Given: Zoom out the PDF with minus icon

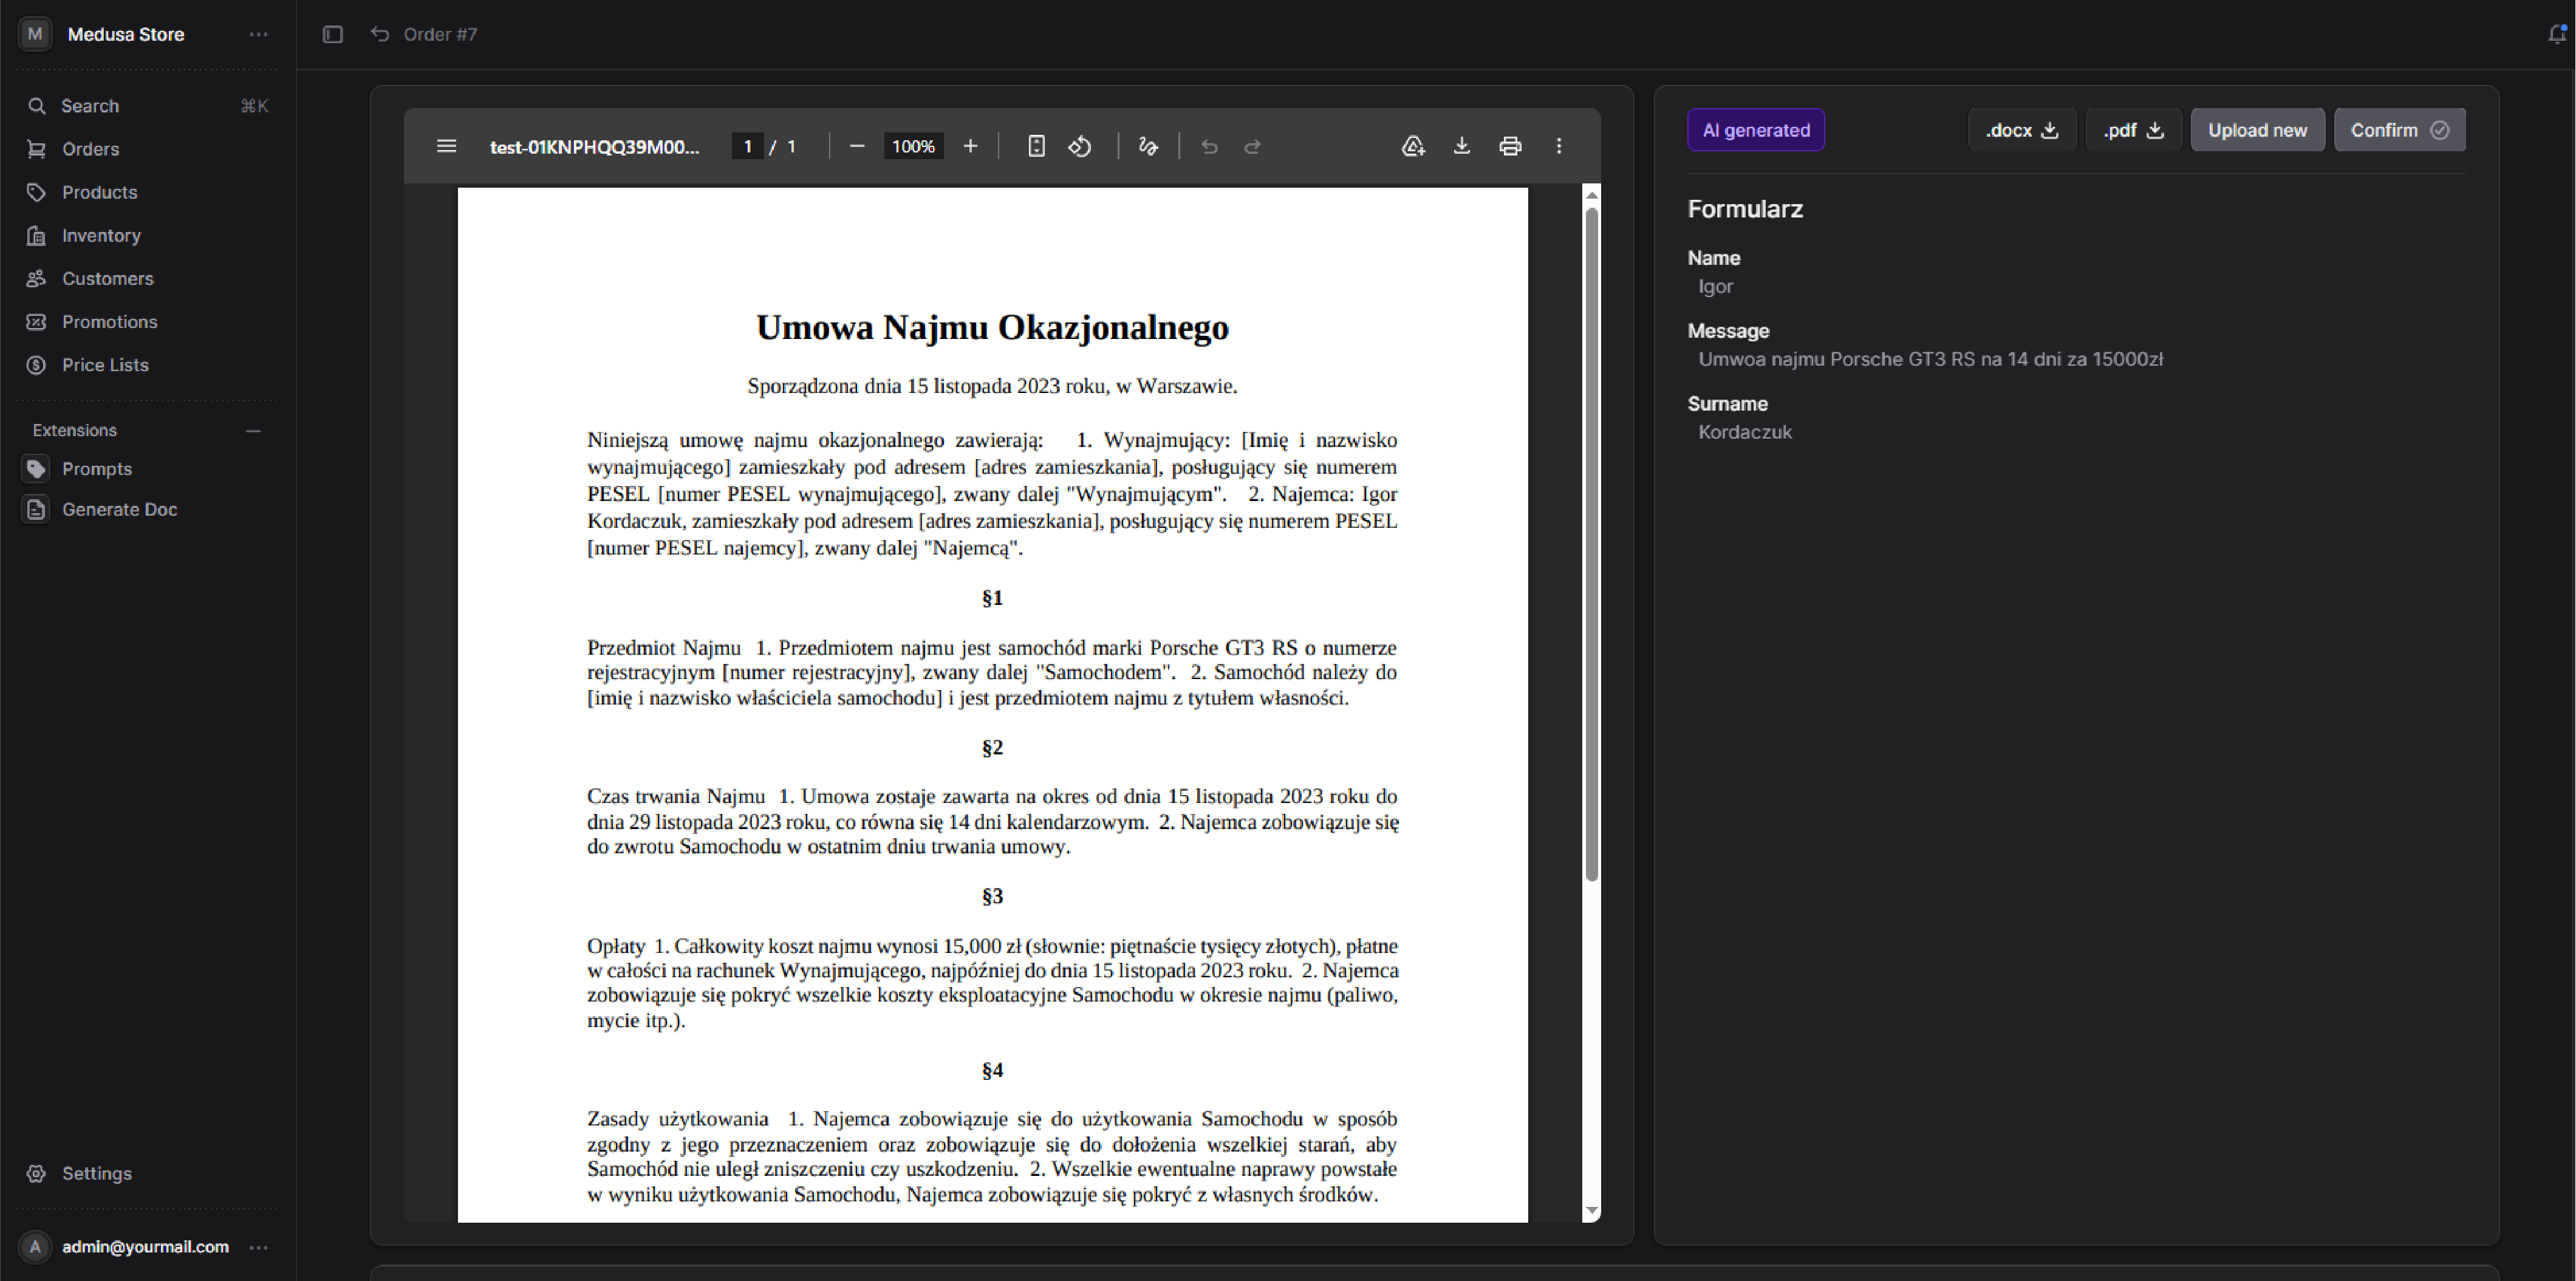Looking at the screenshot, I should (x=857, y=146).
